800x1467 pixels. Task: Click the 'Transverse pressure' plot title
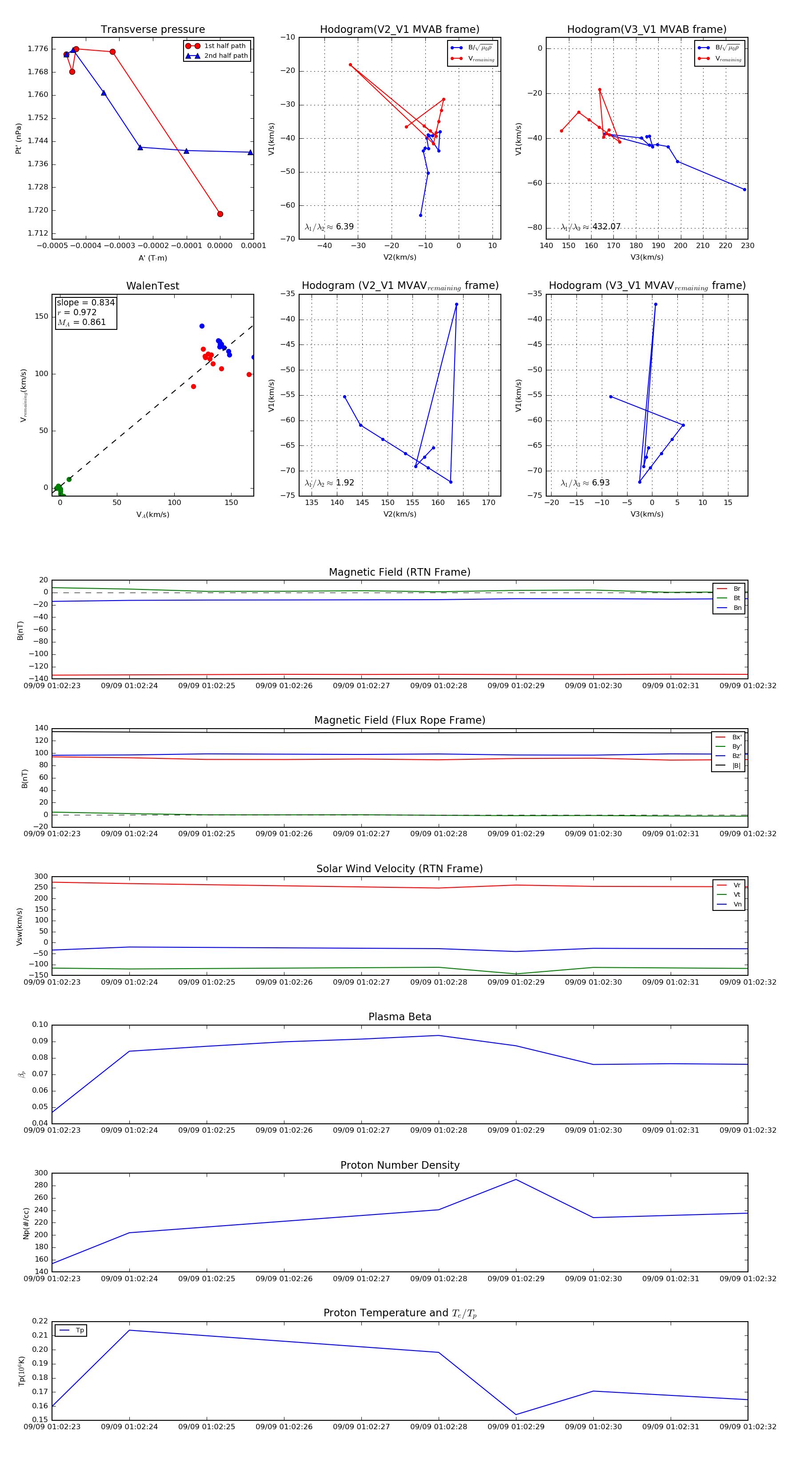point(152,30)
